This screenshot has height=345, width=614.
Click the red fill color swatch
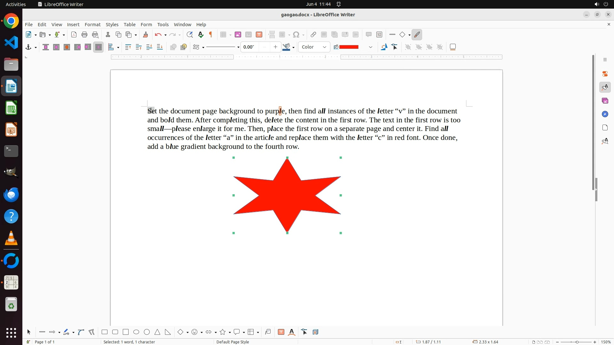tap(349, 47)
